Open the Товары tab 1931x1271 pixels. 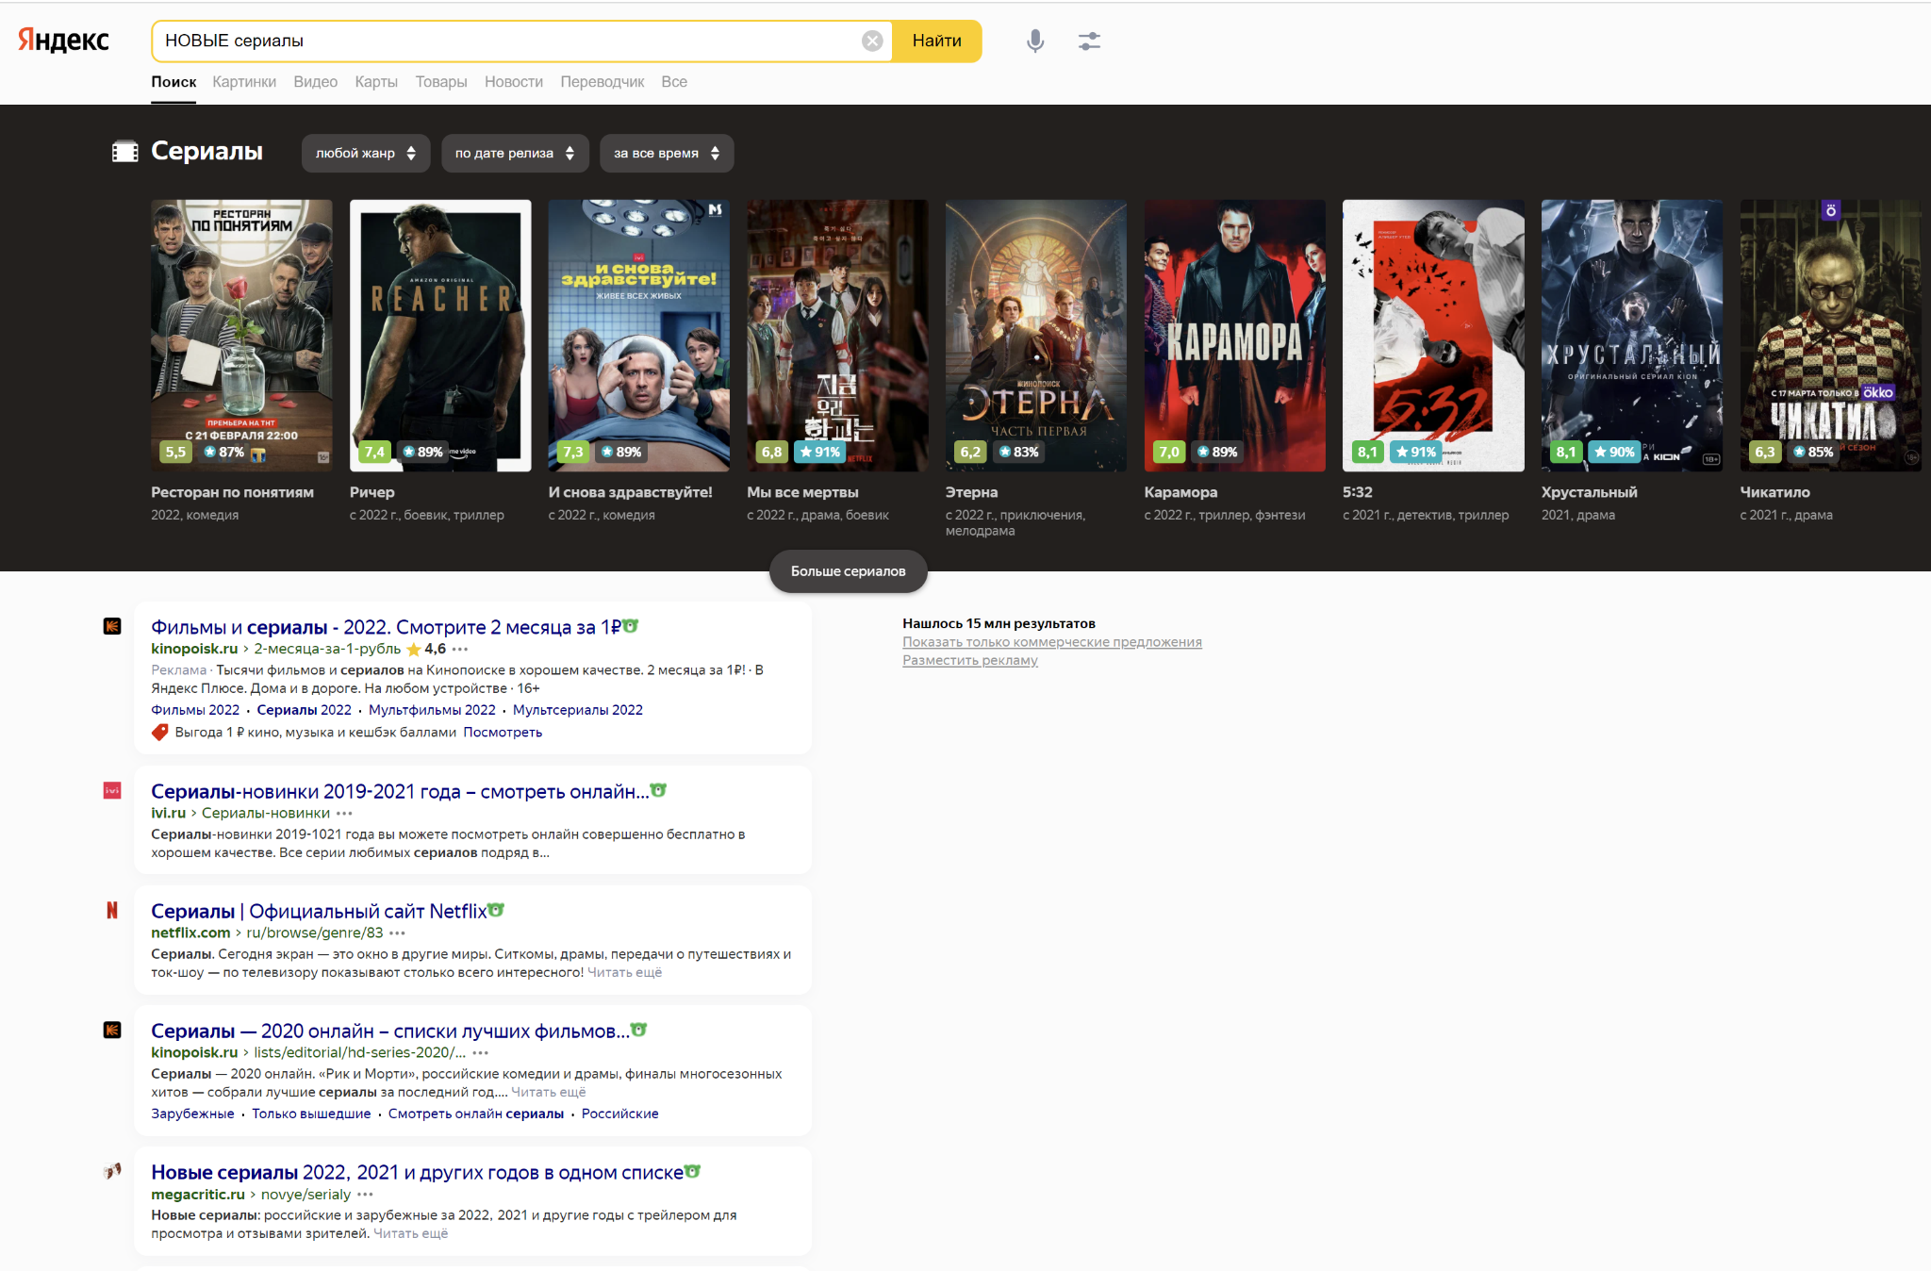click(x=441, y=82)
